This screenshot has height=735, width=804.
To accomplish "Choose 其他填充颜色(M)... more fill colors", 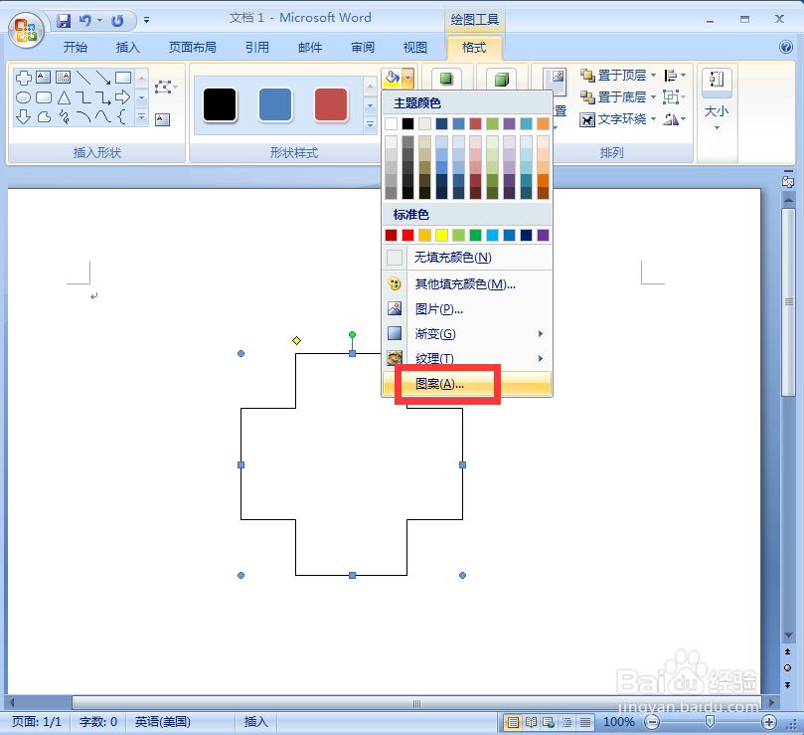I will [x=467, y=283].
